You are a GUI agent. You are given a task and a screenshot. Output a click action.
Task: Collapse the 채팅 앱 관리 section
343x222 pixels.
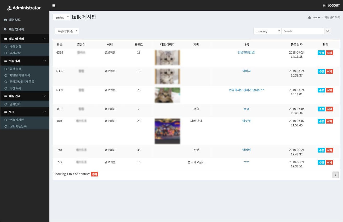pyautogui.click(x=25, y=39)
